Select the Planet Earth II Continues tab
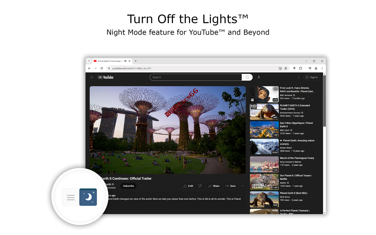376x235 pixels. [112, 61]
